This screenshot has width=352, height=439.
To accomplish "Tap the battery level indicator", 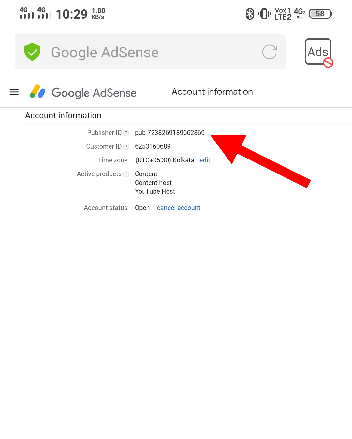I will 320,14.
